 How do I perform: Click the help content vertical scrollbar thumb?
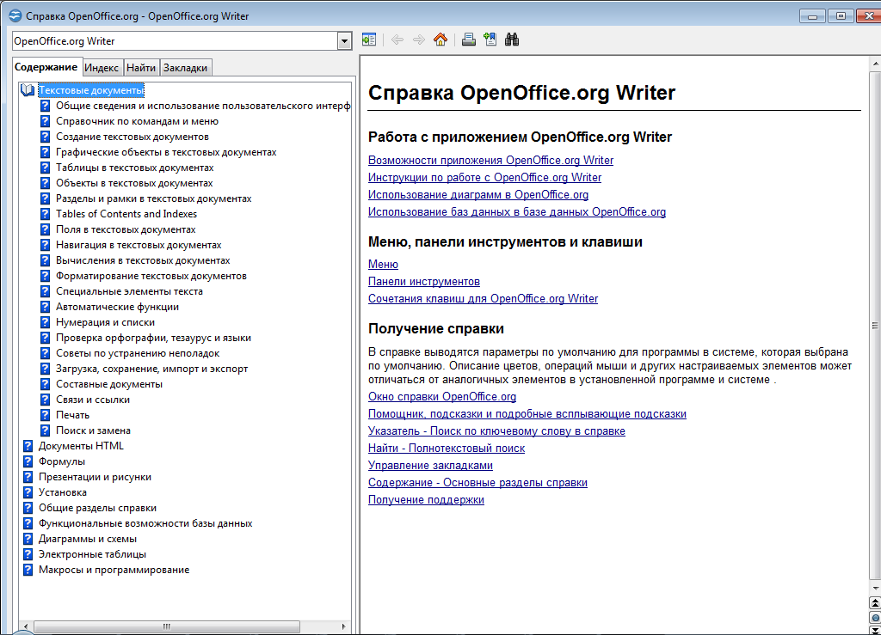[x=875, y=326]
